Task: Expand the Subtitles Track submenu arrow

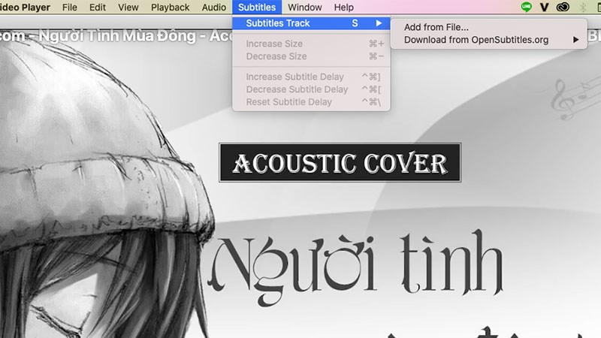Action: click(379, 23)
